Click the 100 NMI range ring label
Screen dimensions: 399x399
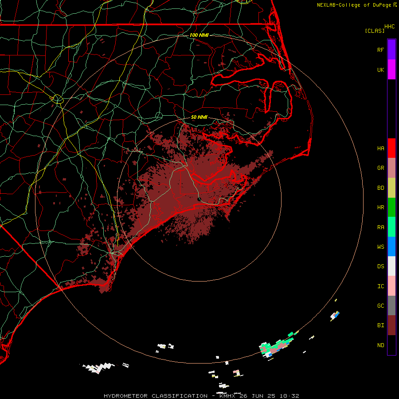(x=199, y=35)
